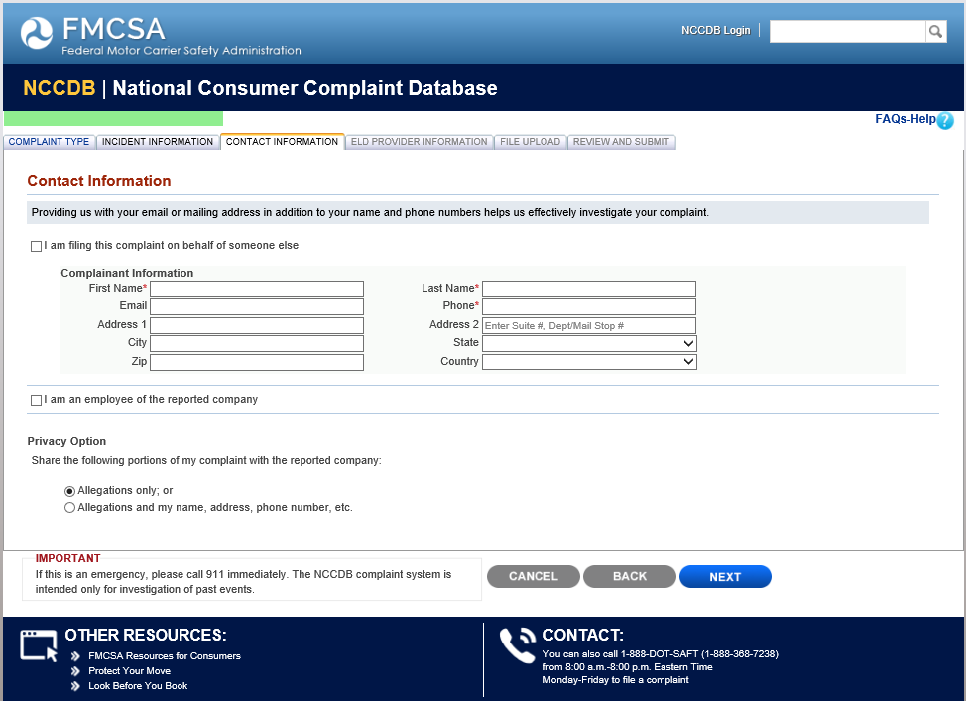Check I am an employee of reported company

tap(37, 400)
